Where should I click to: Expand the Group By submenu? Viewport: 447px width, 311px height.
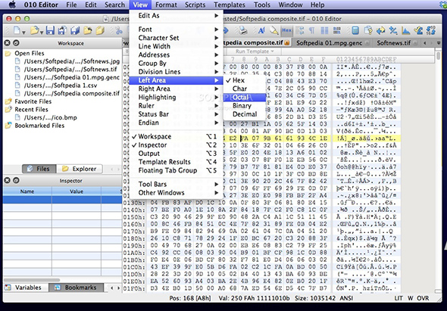pyautogui.click(x=176, y=64)
